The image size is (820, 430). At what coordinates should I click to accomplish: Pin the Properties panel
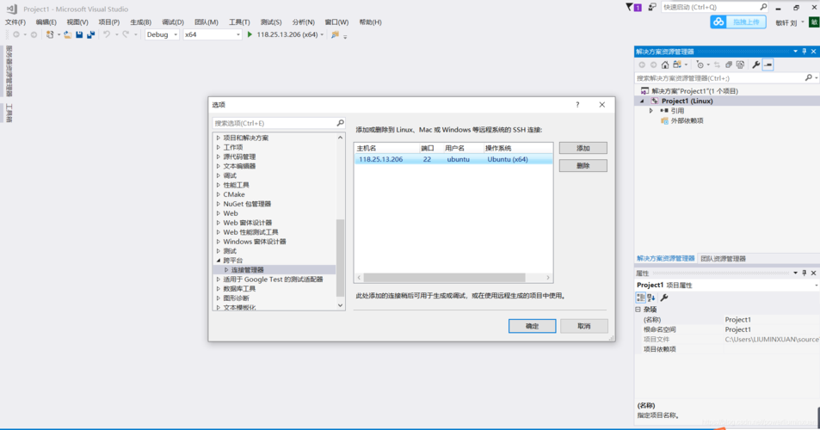(x=805, y=273)
